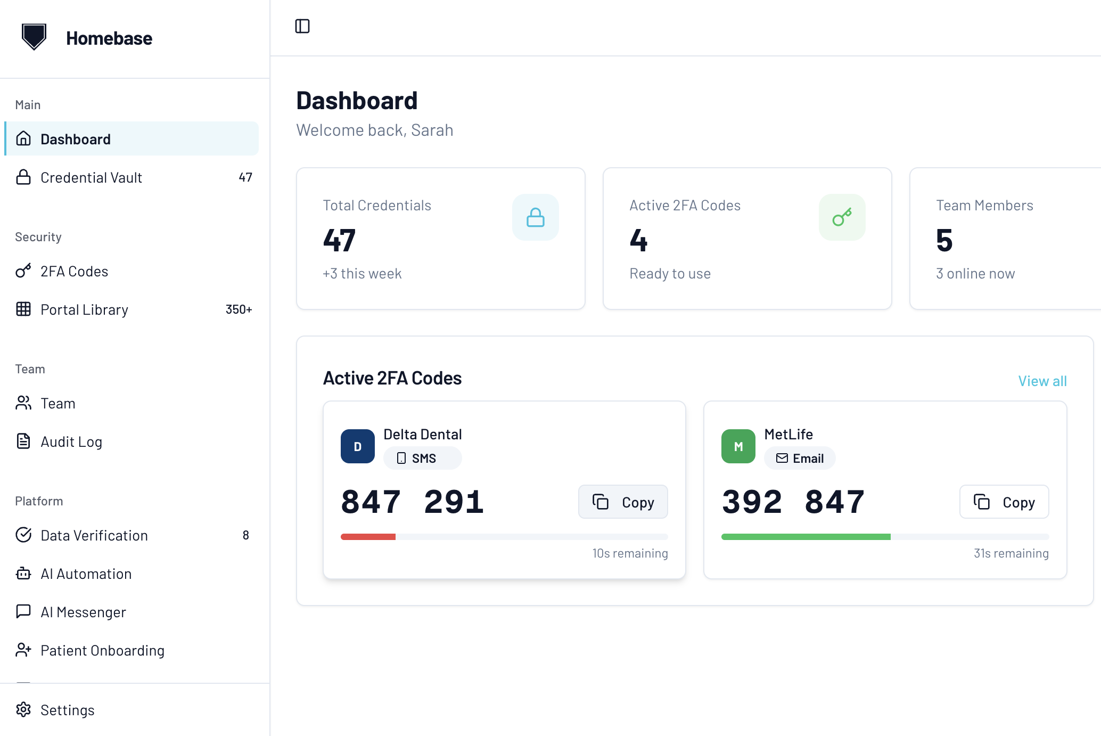Click the robot icon for AI Automation
The width and height of the screenshot is (1101, 736).
(x=23, y=574)
